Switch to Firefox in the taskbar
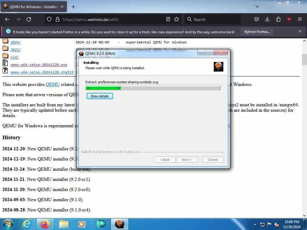The width and height of the screenshot is (307, 230). [45, 224]
